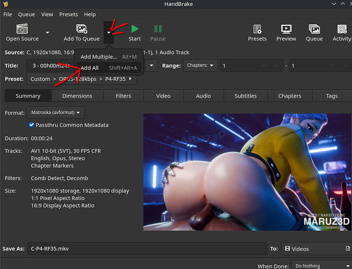This screenshot has height=269, width=352.
Task: Click the start chapter number field
Action: [x=239, y=66]
